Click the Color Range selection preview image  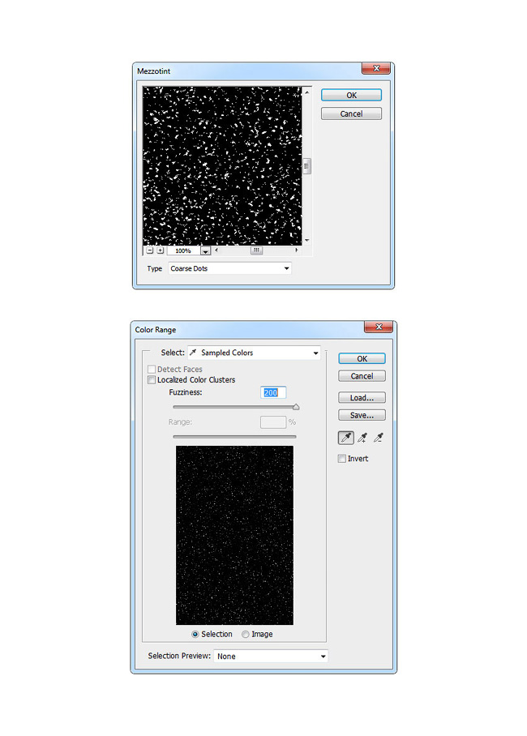click(x=234, y=535)
